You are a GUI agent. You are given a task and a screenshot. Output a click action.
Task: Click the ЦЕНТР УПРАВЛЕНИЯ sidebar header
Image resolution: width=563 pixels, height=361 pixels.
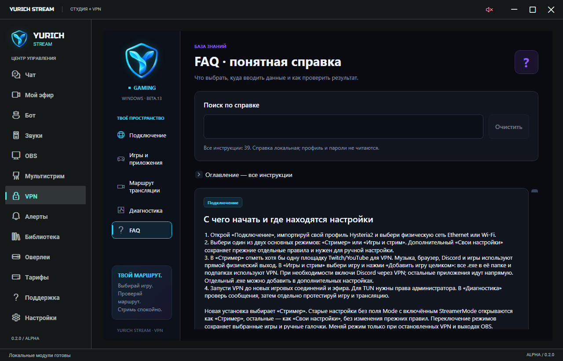coord(33,58)
